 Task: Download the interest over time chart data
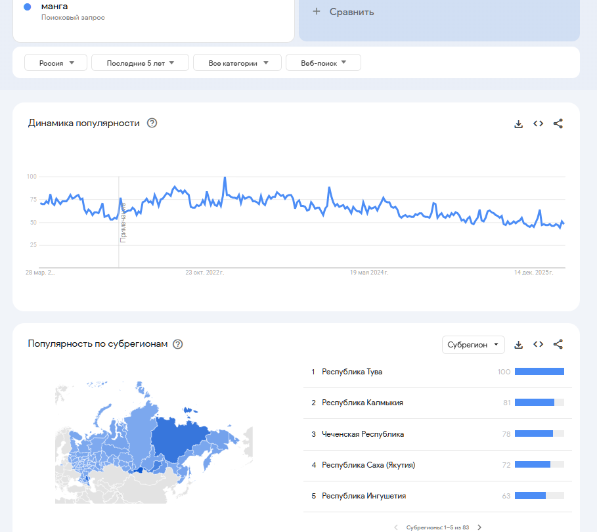tap(518, 123)
